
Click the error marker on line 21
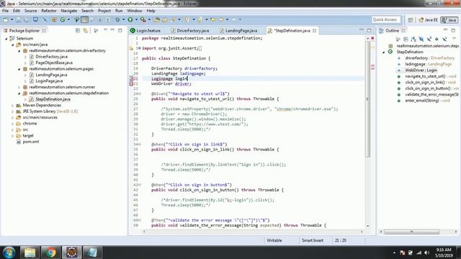click(x=131, y=78)
